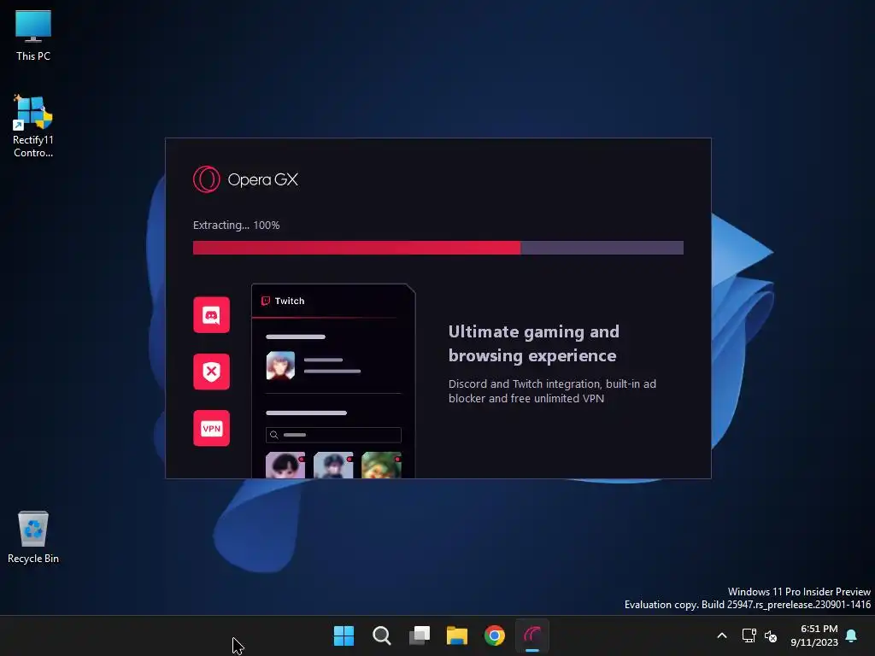Click the 'Extracting... 100%' status text
The image size is (875, 656).
click(236, 225)
